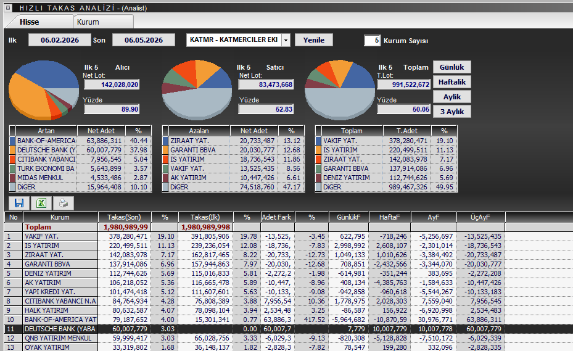Click the T.Lot value 991,522,672
The height and width of the screenshot is (351, 573).
404,85
